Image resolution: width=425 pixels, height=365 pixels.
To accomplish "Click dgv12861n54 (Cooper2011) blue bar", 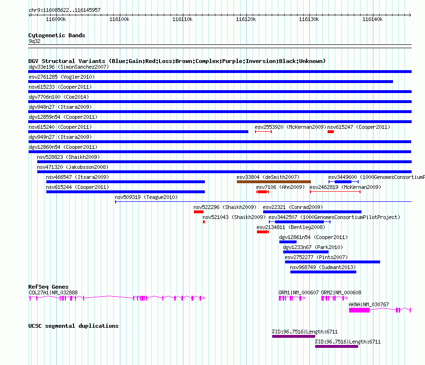I will coord(288,242).
